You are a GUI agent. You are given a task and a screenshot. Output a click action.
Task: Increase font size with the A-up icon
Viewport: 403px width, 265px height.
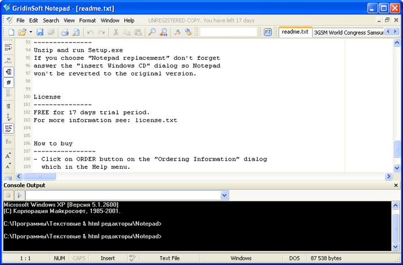(8, 156)
